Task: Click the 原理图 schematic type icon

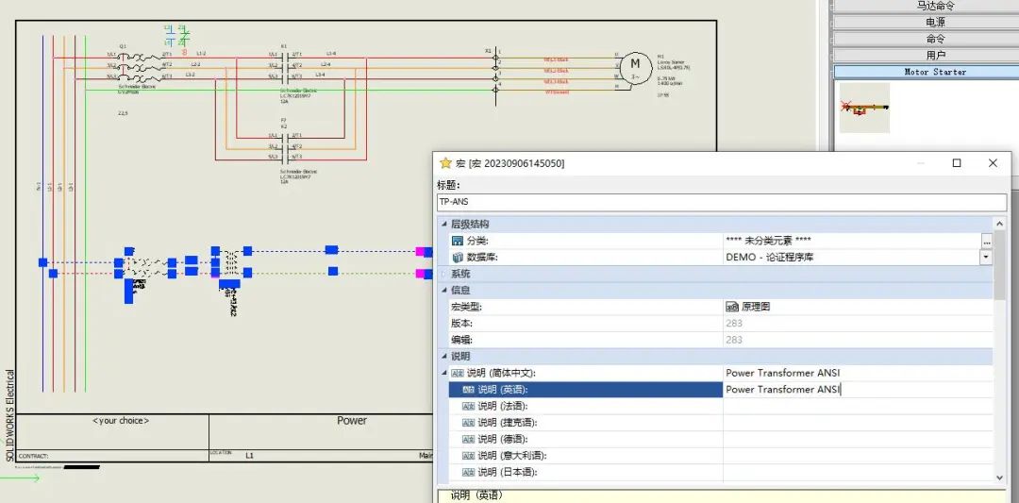Action: coord(732,307)
